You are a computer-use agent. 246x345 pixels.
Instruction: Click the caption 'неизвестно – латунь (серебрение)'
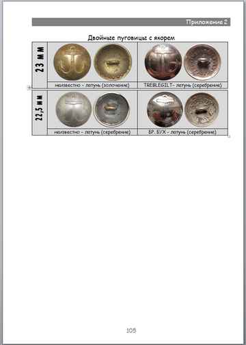point(92,132)
